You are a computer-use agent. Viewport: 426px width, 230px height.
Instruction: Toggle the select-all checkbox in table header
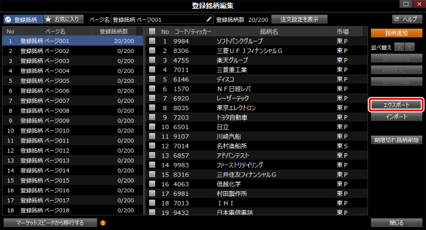pyautogui.click(x=152, y=31)
